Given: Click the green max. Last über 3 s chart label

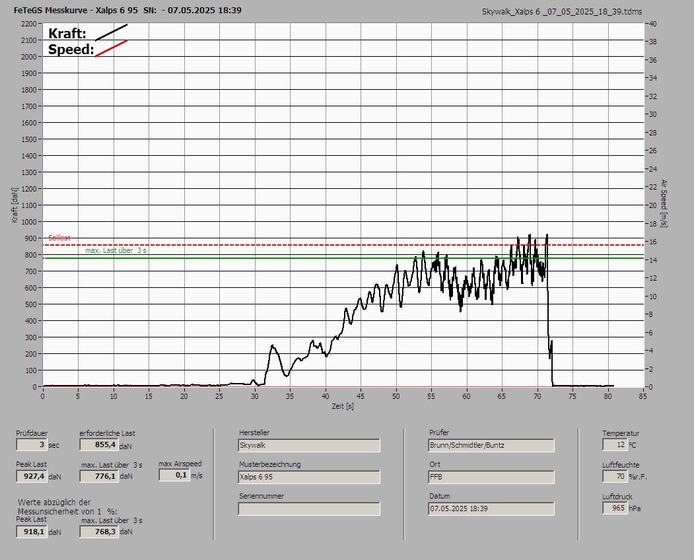Looking at the screenshot, I should 116,250.
